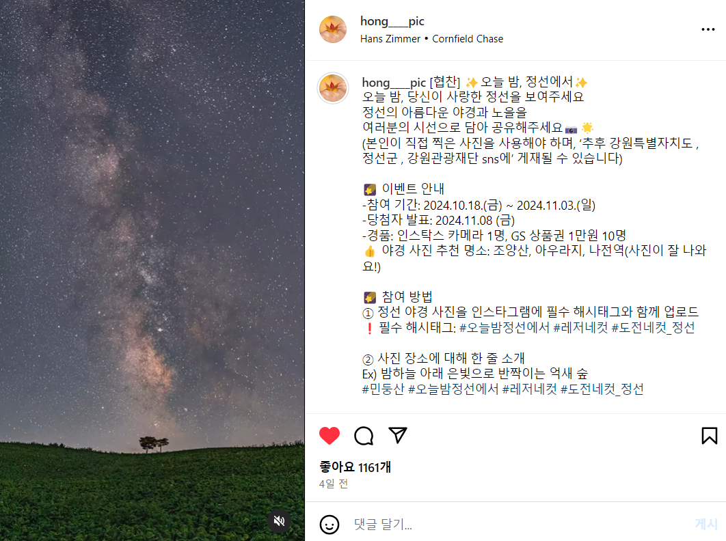Image resolution: width=726 pixels, height=541 pixels.
Task: Open hong___pic username in the header
Action: [x=392, y=21]
